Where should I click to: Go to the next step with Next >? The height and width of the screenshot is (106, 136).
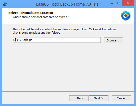pos(99,98)
